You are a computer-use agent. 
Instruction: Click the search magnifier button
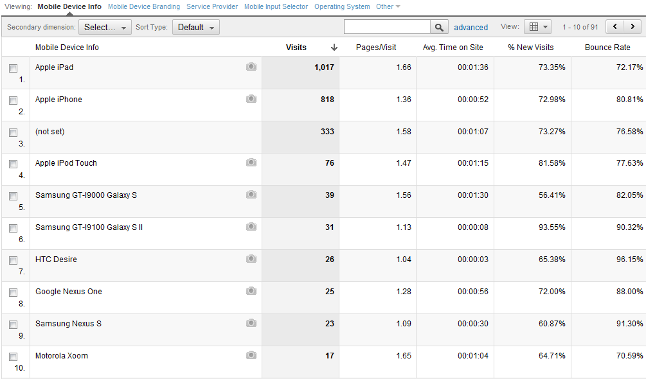439,27
